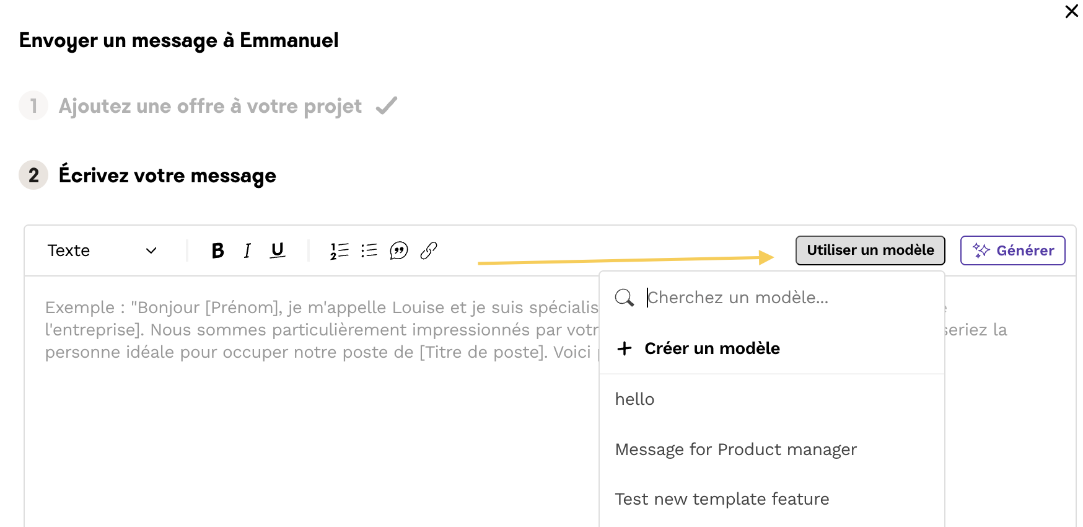Viewport: 1083px width, 527px height.
Task: Select the hello template
Action: (635, 399)
